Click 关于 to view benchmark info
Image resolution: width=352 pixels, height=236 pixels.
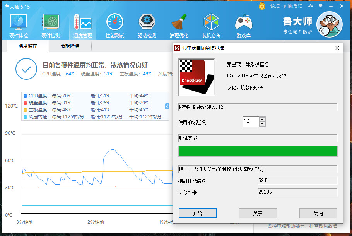tap(258, 213)
